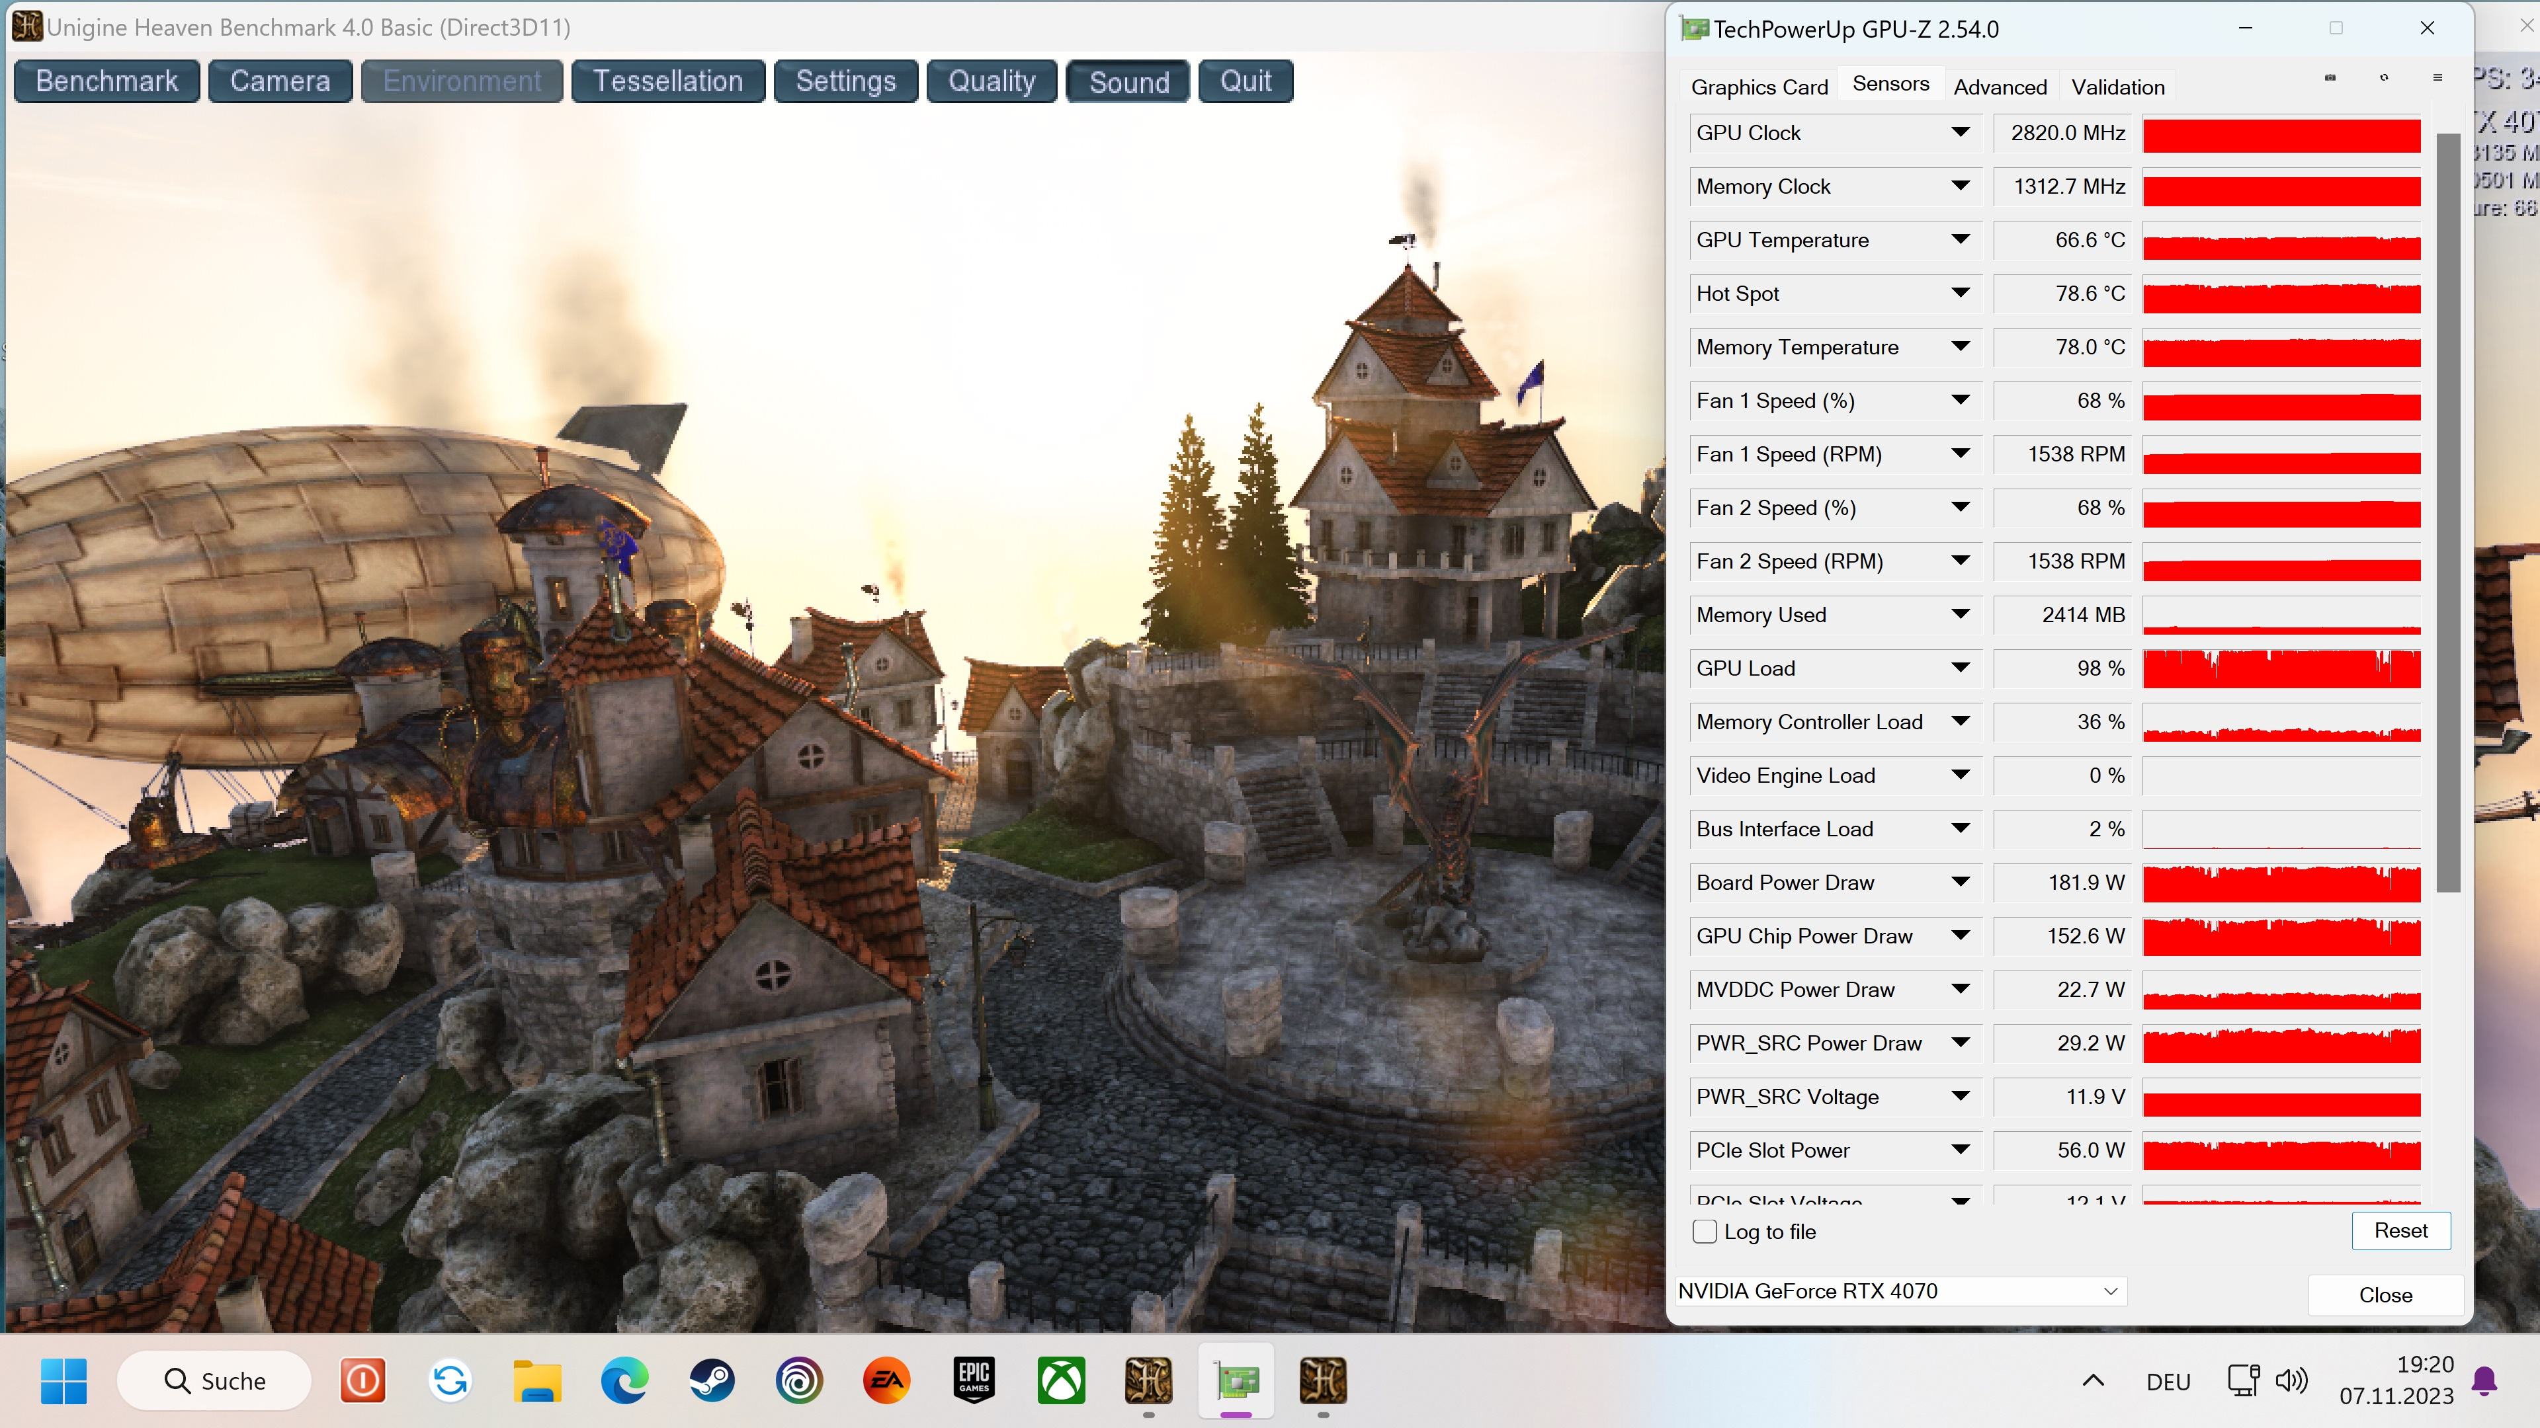2540x1428 pixels.
Task: Click Quit in Heaven Benchmark
Action: point(1246,81)
